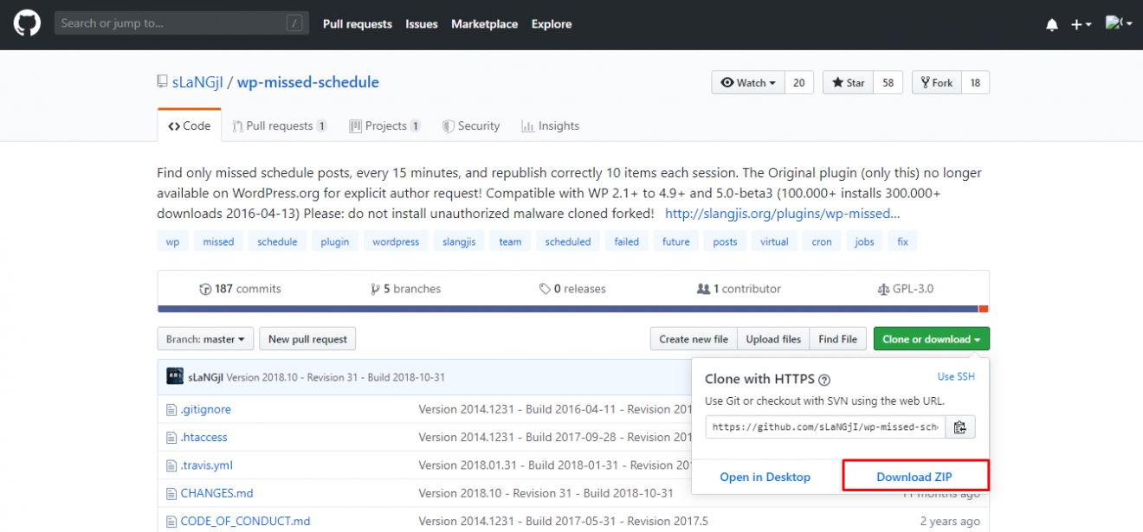Expand the Branch: master dropdown
The height and width of the screenshot is (532, 1143).
206,339
